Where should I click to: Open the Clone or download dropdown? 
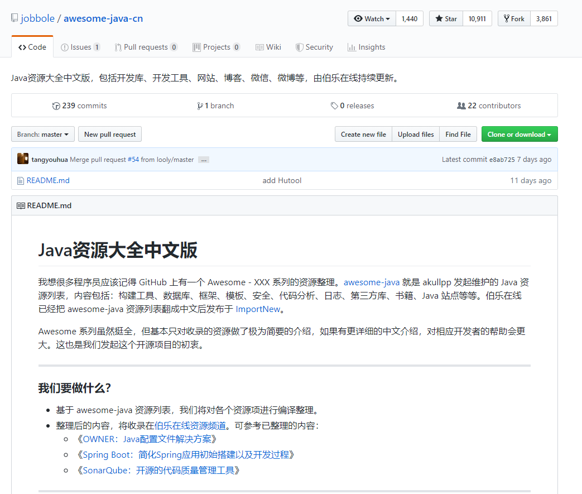pyautogui.click(x=520, y=134)
